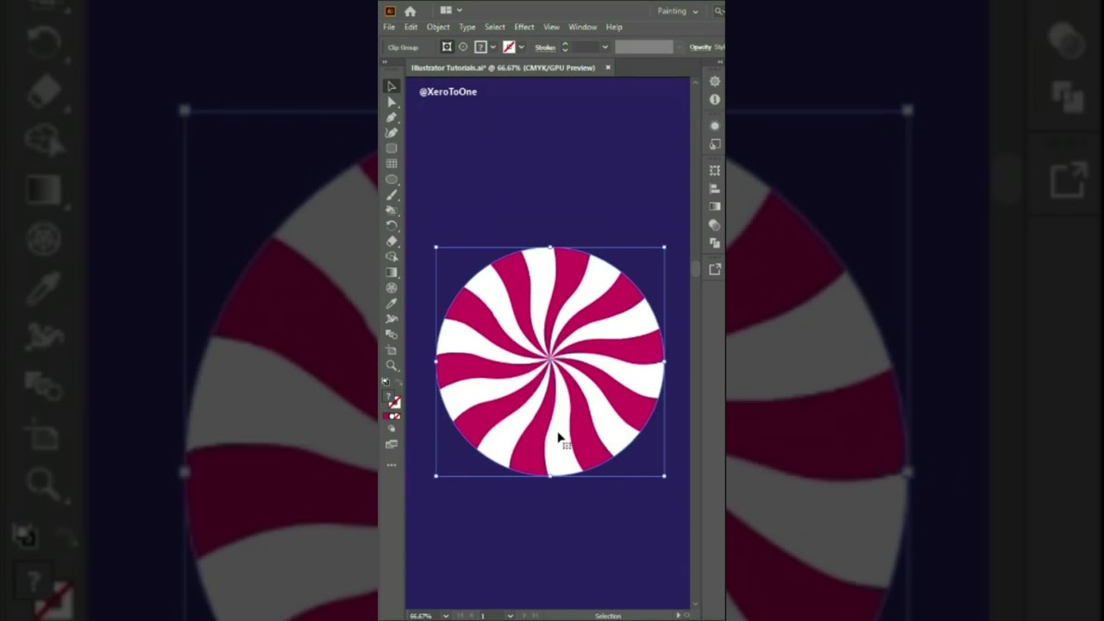The image size is (1104, 621).
Task: Select the Curvature tool
Action: pos(392,133)
